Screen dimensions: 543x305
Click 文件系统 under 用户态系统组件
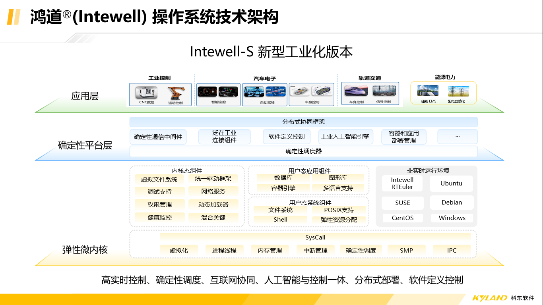coord(280,210)
